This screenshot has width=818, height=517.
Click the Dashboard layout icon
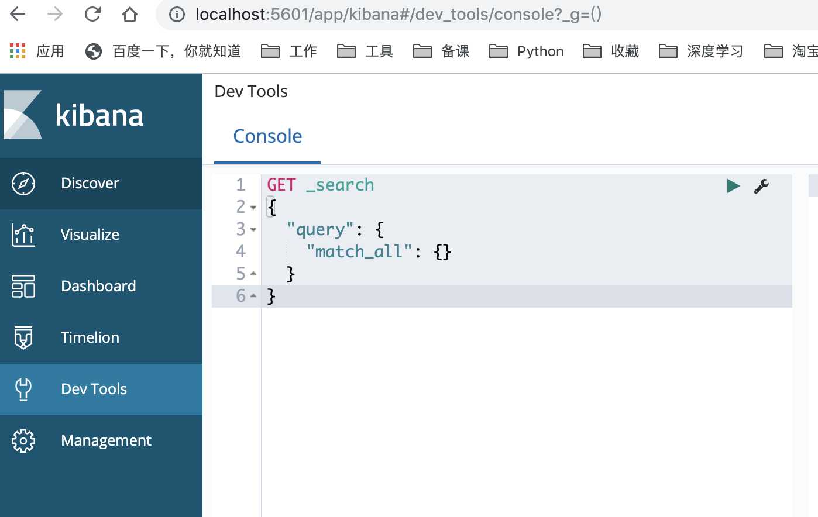[23, 287]
